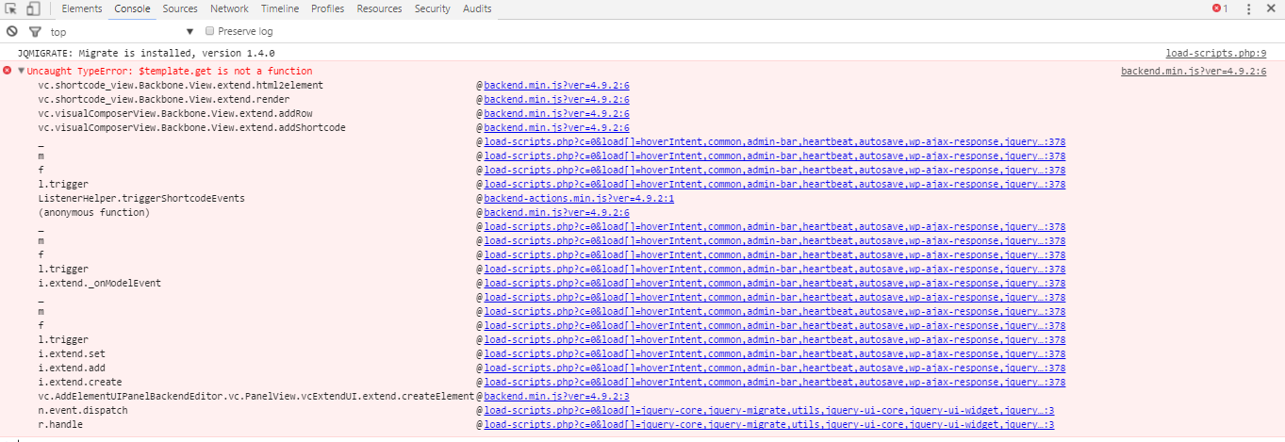Select the Console tab
1285x442 pixels.
(x=132, y=8)
